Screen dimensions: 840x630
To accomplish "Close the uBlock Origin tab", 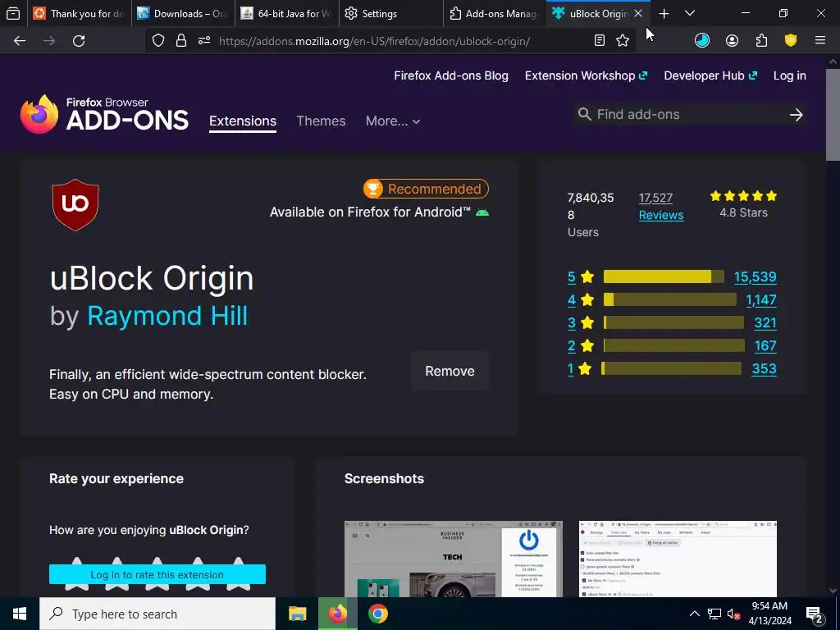I will pos(638,13).
